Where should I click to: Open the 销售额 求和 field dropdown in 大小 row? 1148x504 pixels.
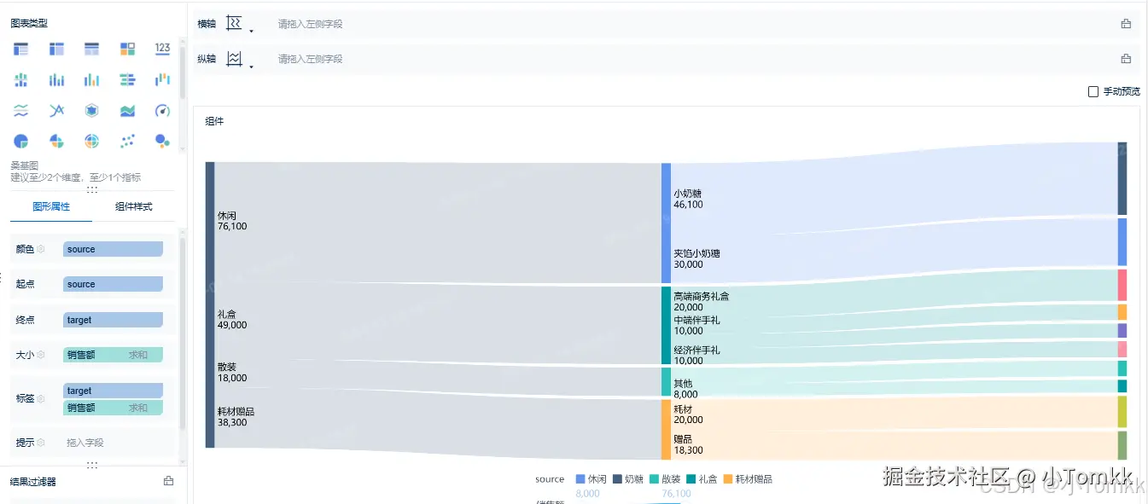point(113,355)
